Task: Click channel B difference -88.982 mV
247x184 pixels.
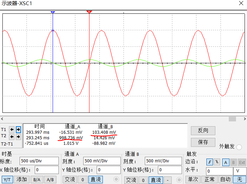Action: (104, 143)
